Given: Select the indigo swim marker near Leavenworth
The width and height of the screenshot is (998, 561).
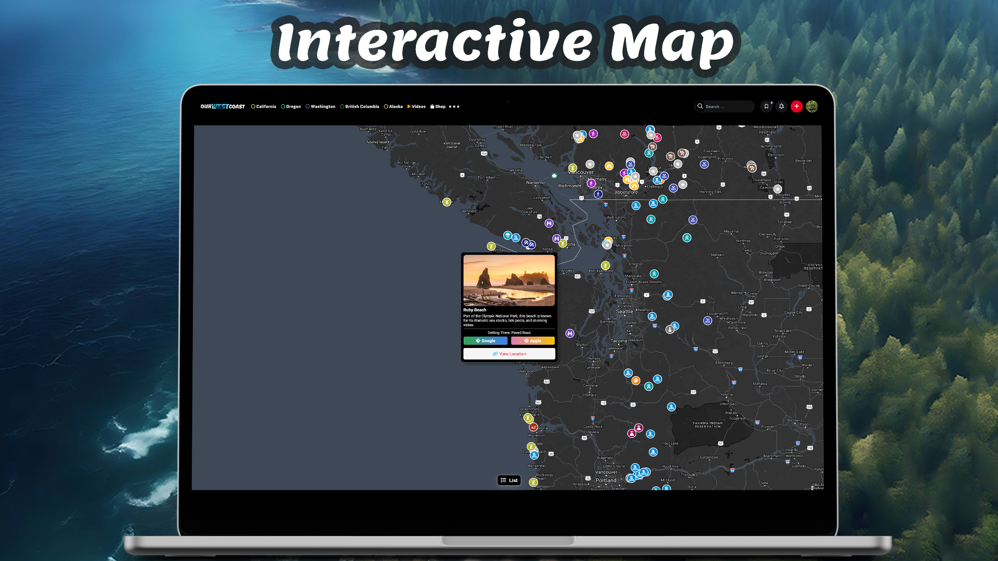Looking at the screenshot, I should [707, 320].
